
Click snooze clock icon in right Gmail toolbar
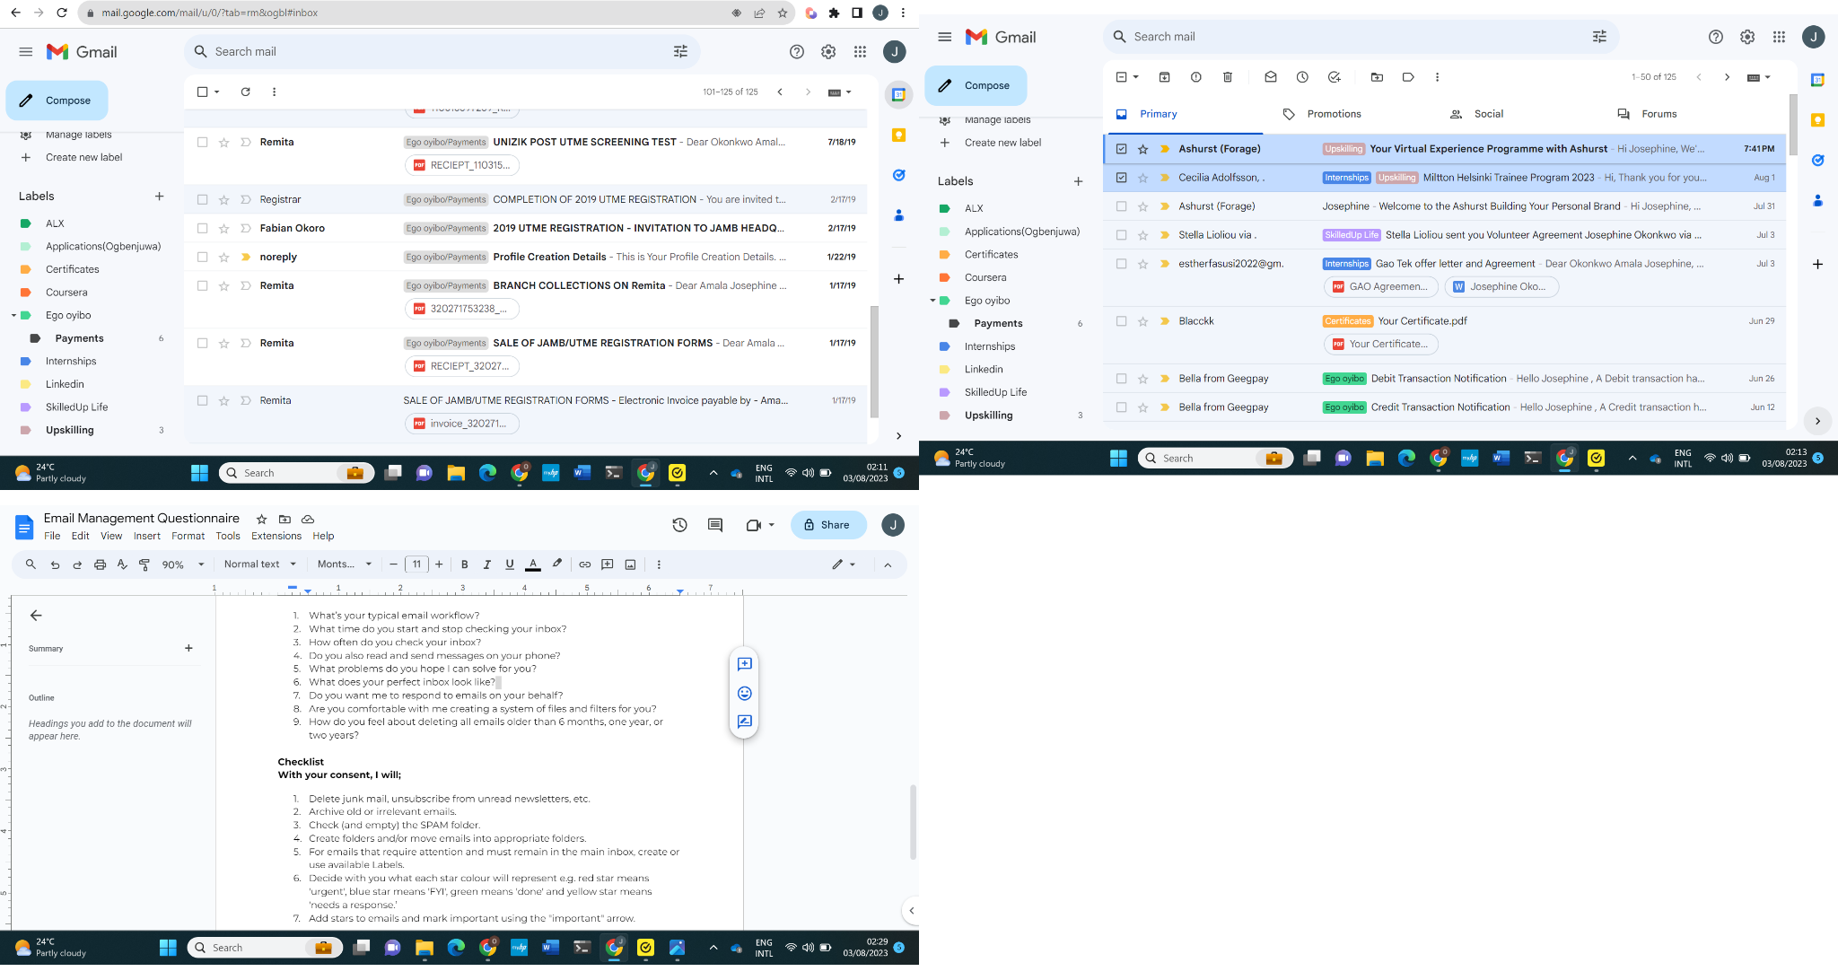click(1302, 77)
